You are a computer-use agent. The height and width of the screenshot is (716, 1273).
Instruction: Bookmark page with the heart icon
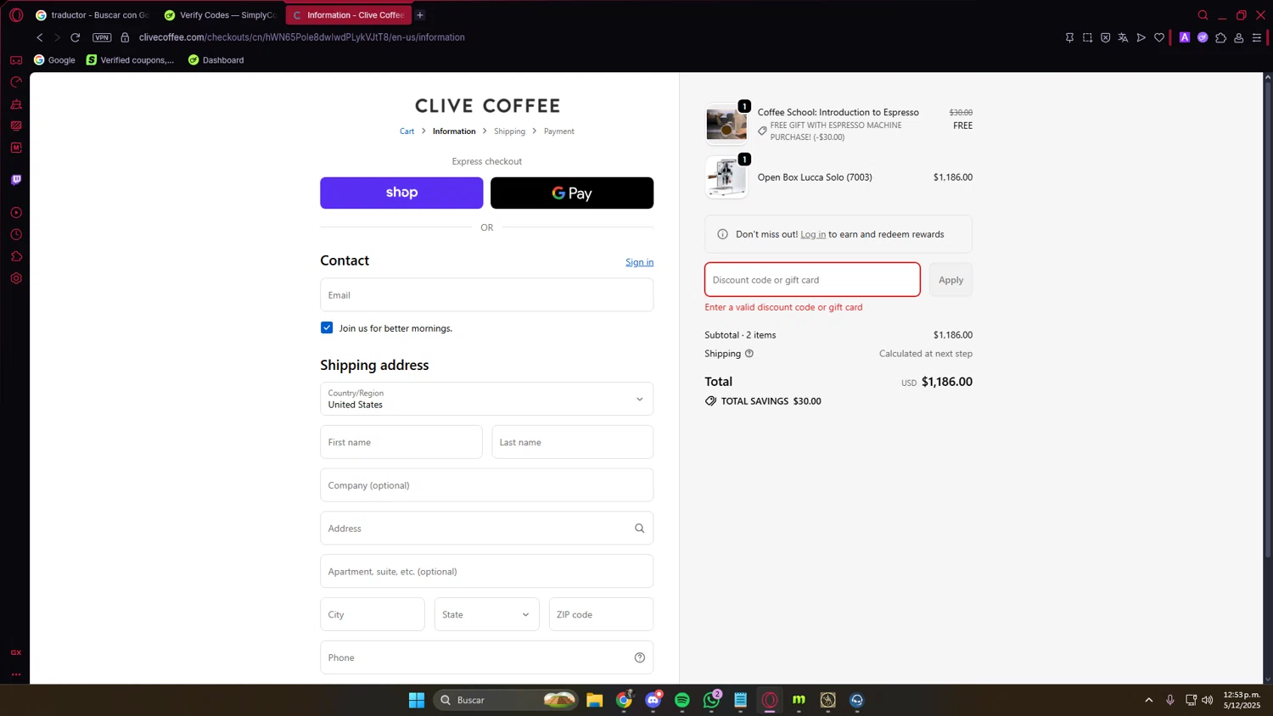pos(1159,37)
